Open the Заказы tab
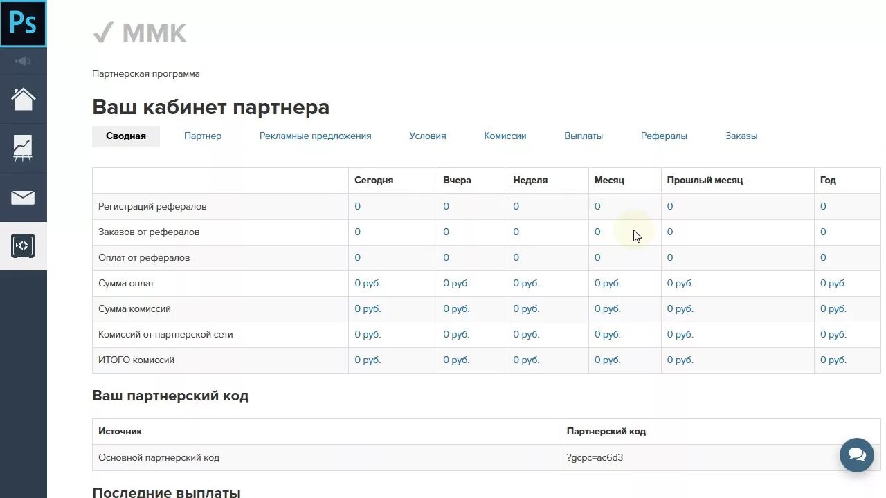The height and width of the screenshot is (498, 886). [x=741, y=136]
